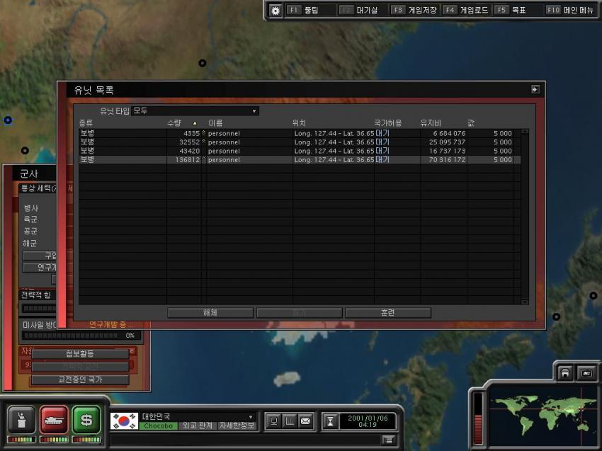Click the unit list scrollbar down arrow
The height and width of the screenshot is (451, 602).
click(525, 302)
